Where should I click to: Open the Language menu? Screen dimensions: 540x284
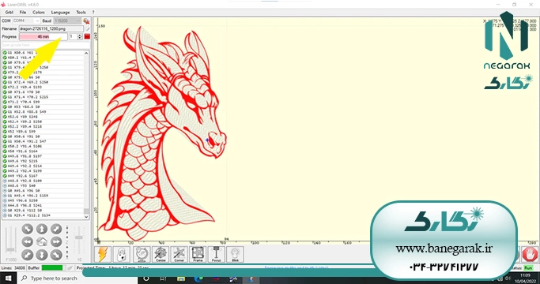click(60, 12)
